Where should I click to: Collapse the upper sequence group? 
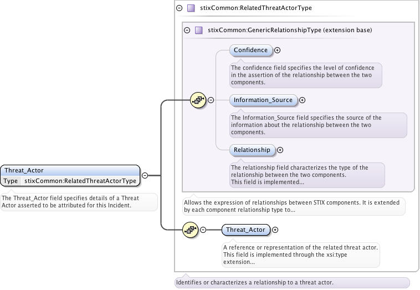(x=211, y=100)
